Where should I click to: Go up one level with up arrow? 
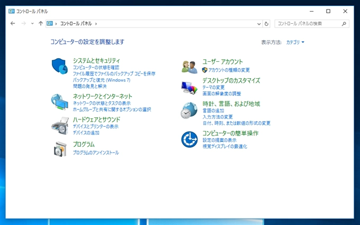(x=41, y=23)
